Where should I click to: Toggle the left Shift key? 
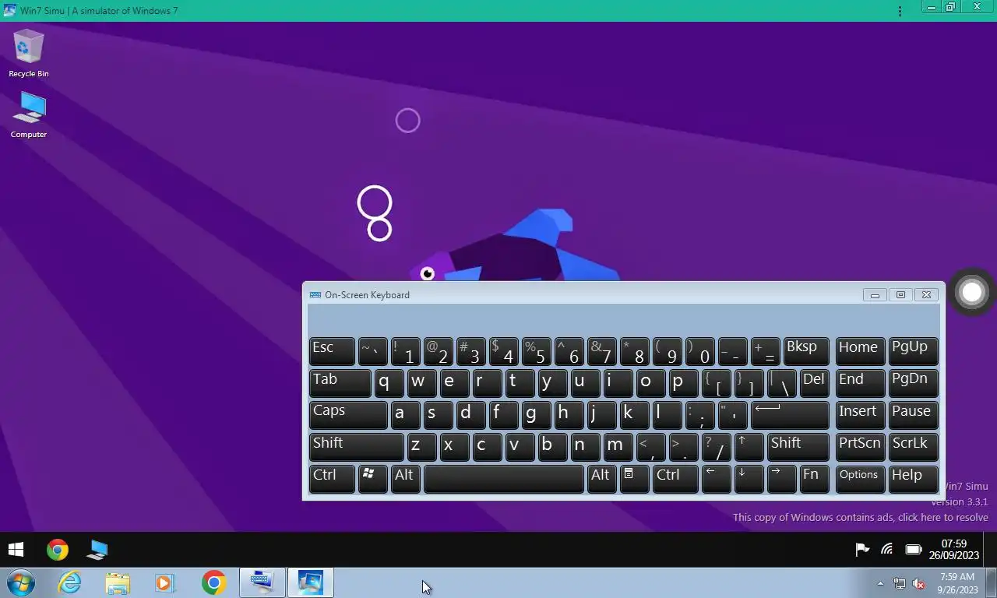[x=356, y=447]
